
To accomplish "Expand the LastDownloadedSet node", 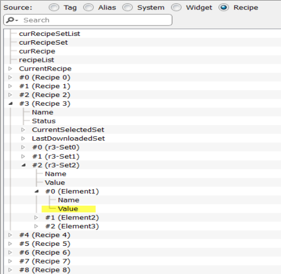I will tap(23, 138).
